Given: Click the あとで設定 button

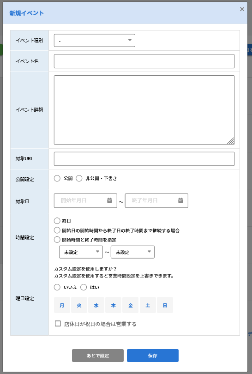Looking at the screenshot, I should pyautogui.click(x=98, y=356).
